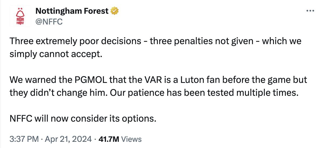Image resolution: width=322 pixels, height=148 pixels.
Task: Click 'they didn't change him.' text
Action: tap(58, 93)
